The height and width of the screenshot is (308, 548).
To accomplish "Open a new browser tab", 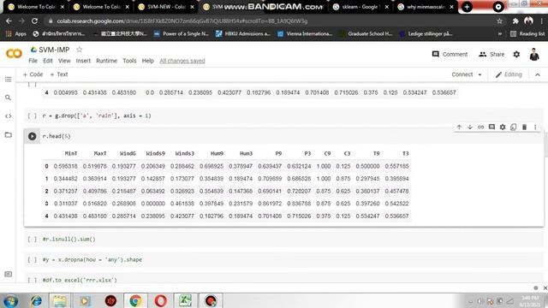I will pos(467,7).
